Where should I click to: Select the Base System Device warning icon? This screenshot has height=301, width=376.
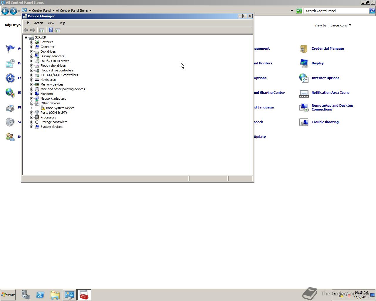43,108
